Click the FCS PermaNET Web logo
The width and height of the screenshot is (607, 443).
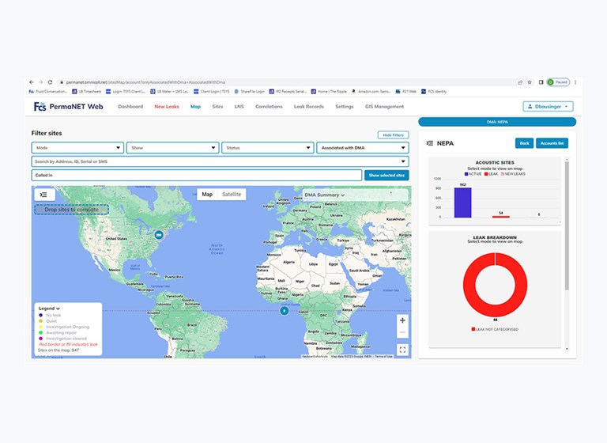68,106
